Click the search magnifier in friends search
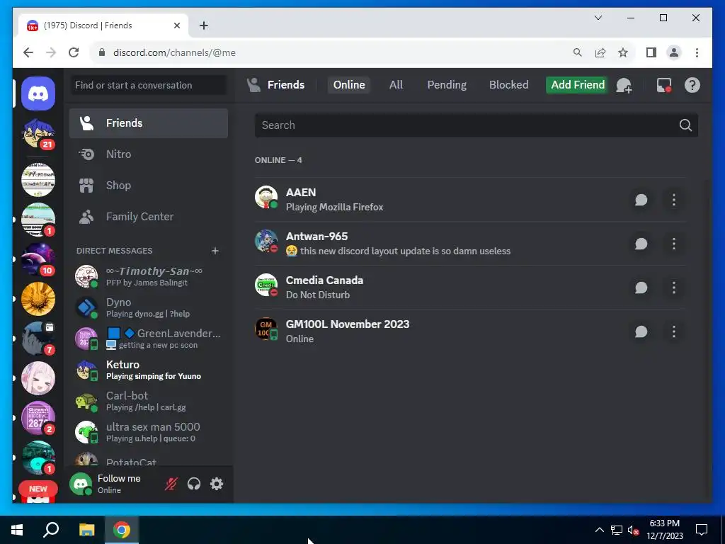The width and height of the screenshot is (725, 544). coord(685,125)
